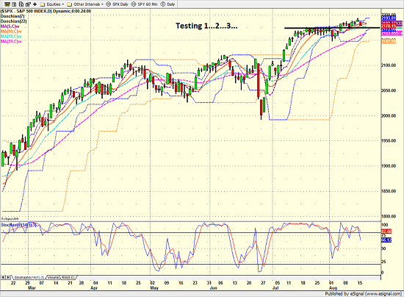Select the Testing 1...2...3... annotation

pos(206,26)
